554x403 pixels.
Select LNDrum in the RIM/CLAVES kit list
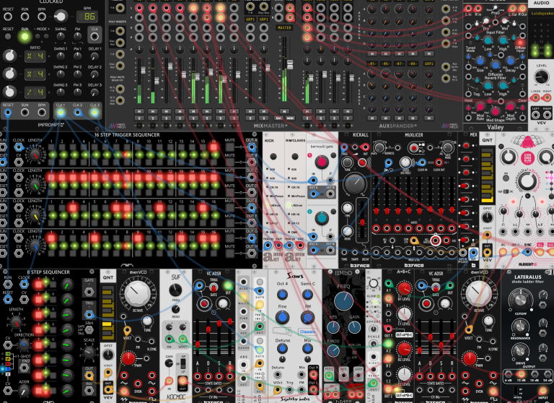[295, 205]
